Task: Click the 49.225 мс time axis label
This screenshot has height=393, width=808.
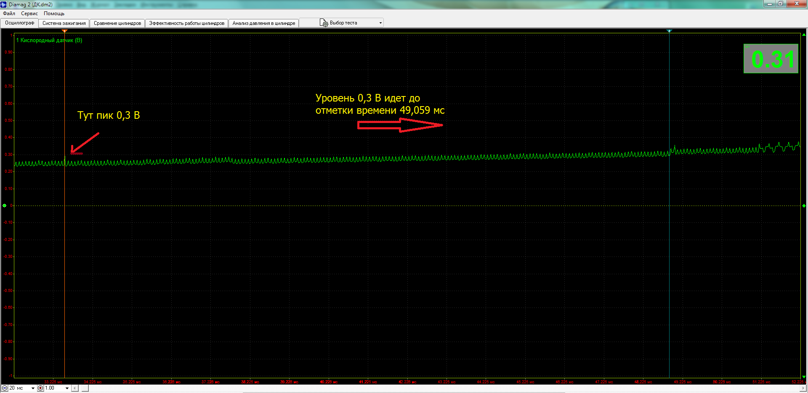Action: (682, 382)
